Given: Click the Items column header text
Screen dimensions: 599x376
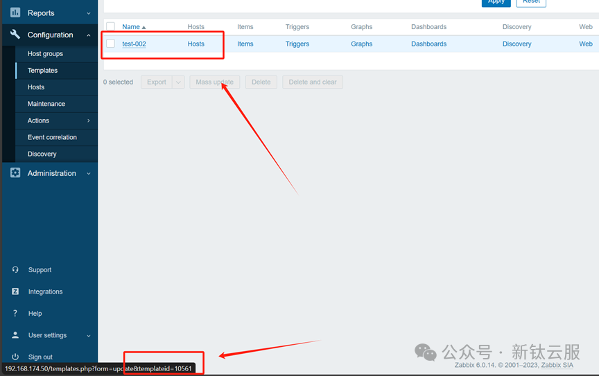Looking at the screenshot, I should pyautogui.click(x=245, y=27).
